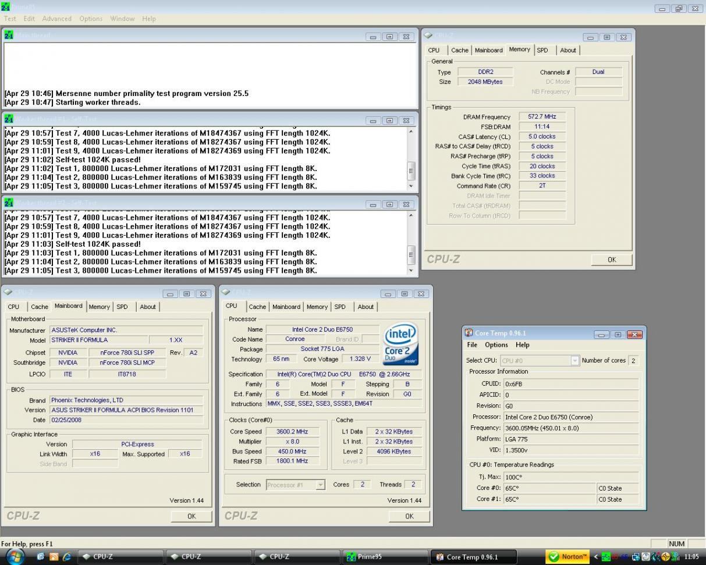Click OK in the CPU-Z CPU window
This screenshot has width=706, height=565.
409,516
